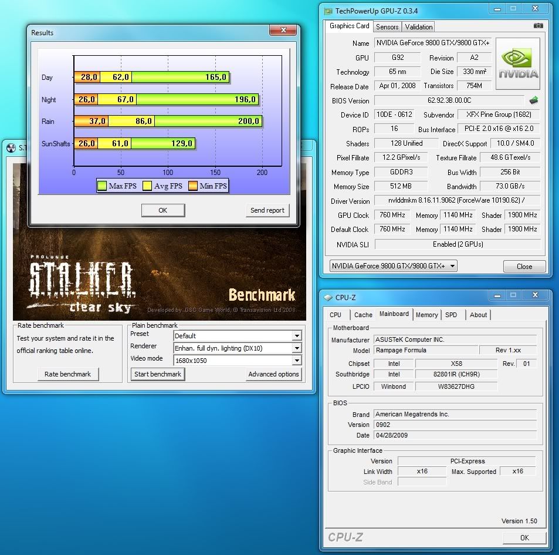Open the Video mode 1680x1050 dropdown
This screenshot has height=555, width=559.
pos(238,361)
